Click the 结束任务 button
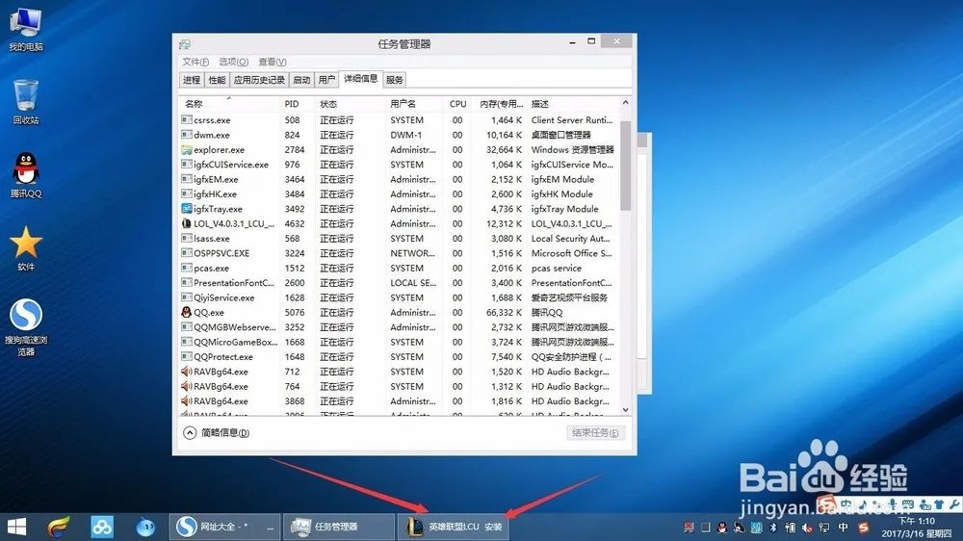This screenshot has width=963, height=541. pyautogui.click(x=595, y=433)
